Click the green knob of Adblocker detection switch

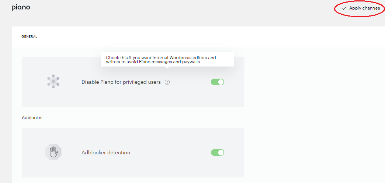pos(221,152)
